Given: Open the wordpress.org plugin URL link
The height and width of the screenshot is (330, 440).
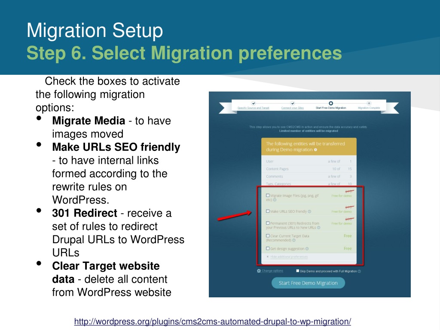Looking at the screenshot, I should tap(212, 321).
